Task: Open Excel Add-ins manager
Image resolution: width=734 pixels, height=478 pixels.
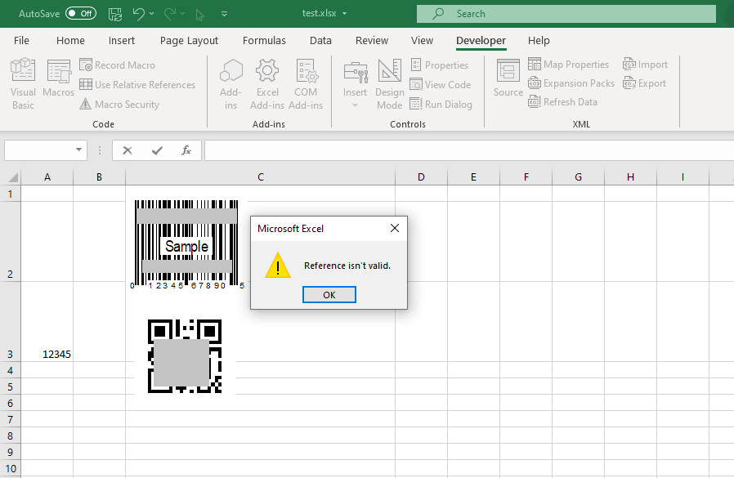Action: click(267, 84)
